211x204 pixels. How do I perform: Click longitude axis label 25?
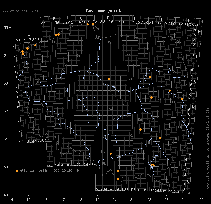tap(201, 200)
